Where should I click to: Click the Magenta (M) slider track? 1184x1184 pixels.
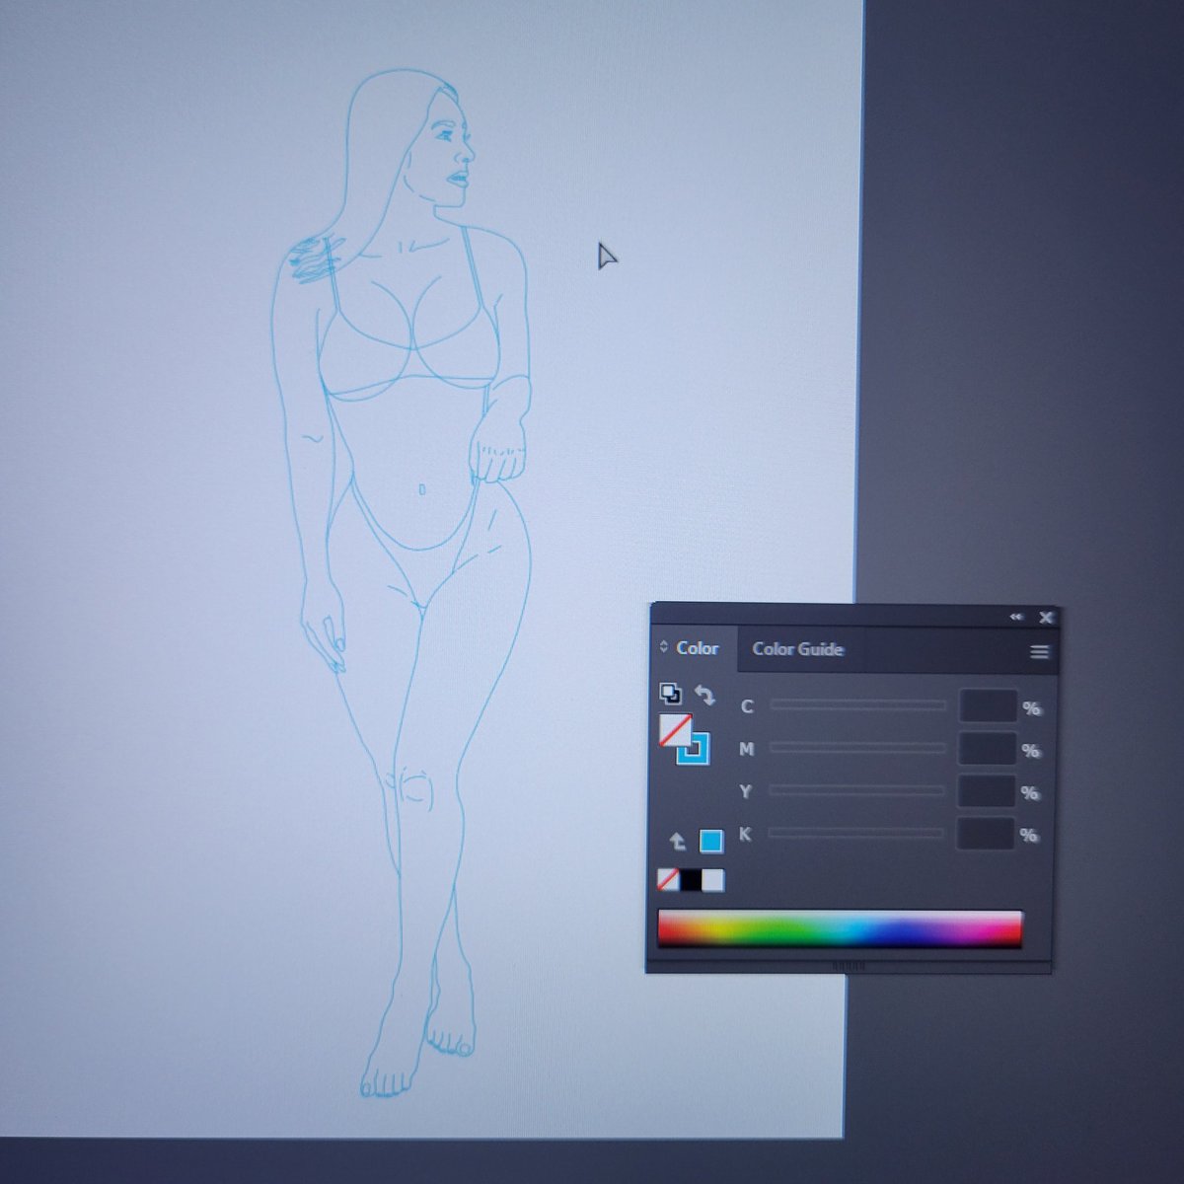(x=857, y=748)
